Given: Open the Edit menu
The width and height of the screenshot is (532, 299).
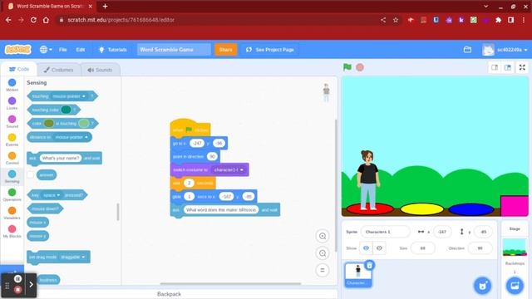Looking at the screenshot, I should tap(80, 50).
